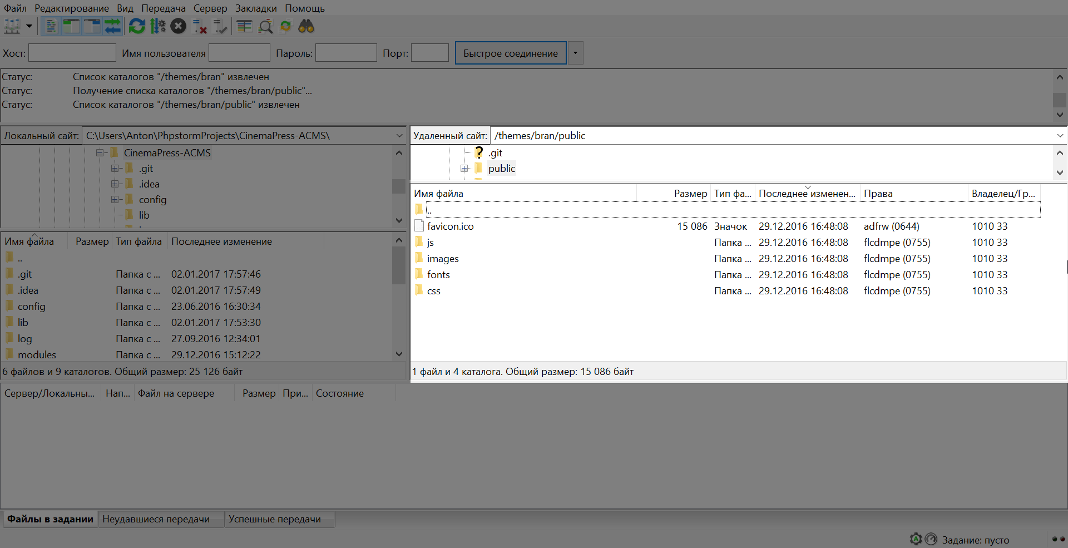The width and height of the screenshot is (1068, 548).
Task: Open the directory listing filters icon
Action: (x=244, y=26)
